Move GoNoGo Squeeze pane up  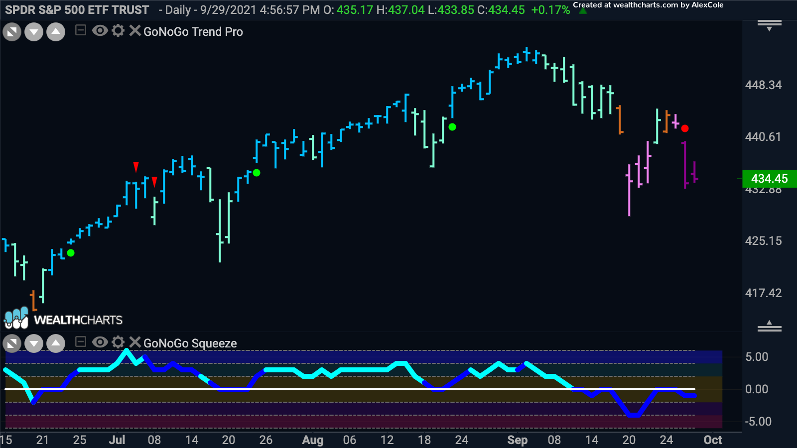[x=56, y=343]
